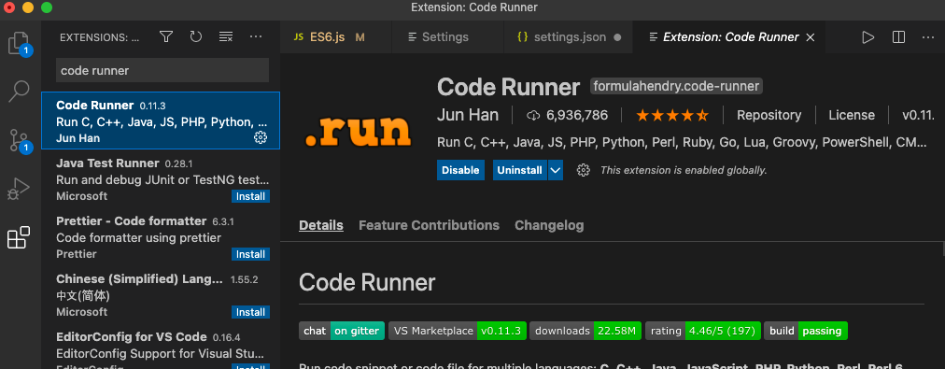Click the extensions search field
Viewport: 945px width, 369px height.
coord(162,71)
